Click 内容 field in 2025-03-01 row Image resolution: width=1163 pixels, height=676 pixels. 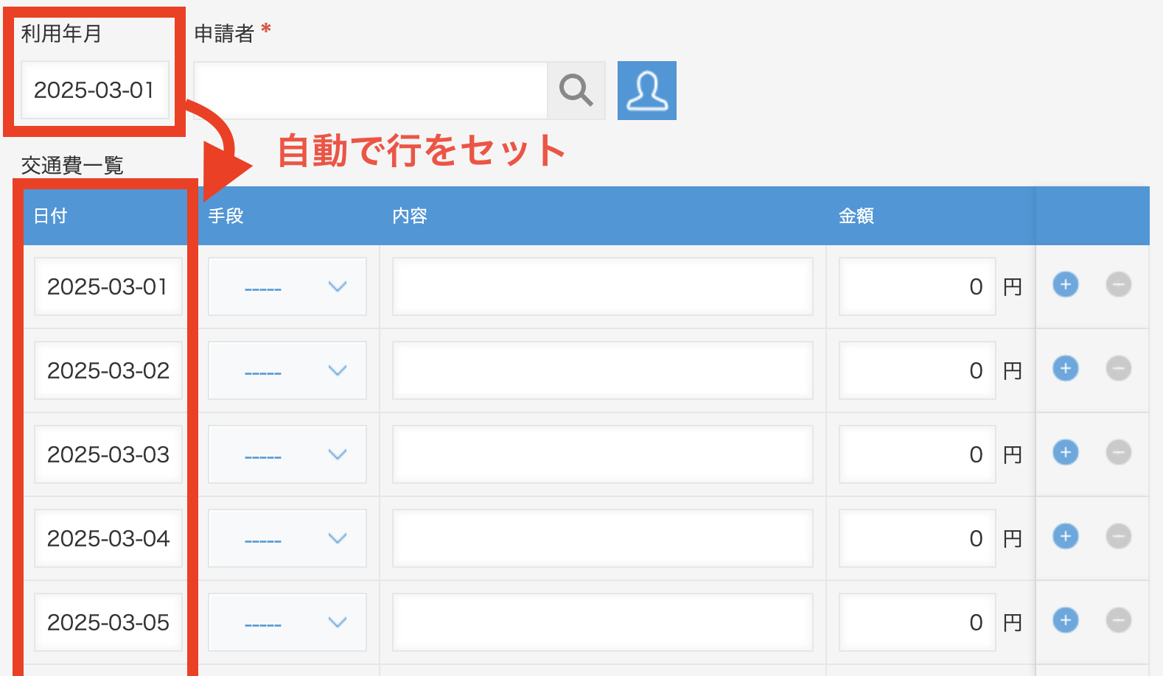(x=603, y=286)
